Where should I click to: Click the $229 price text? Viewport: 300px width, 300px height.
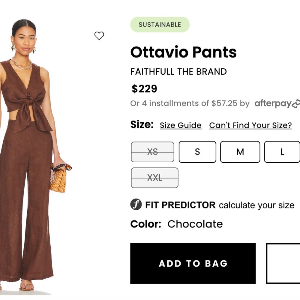[x=144, y=89]
